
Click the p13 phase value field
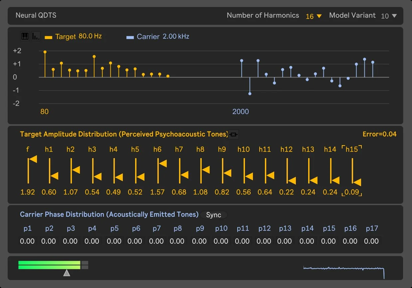[285, 241]
